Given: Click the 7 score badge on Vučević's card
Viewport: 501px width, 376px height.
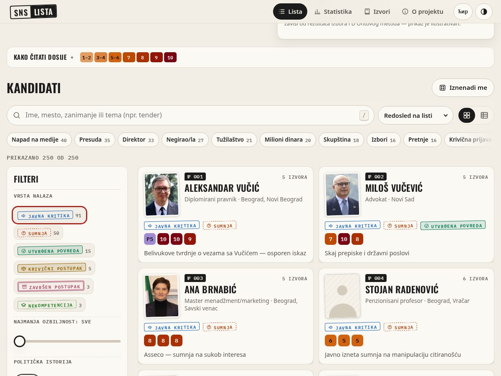Looking at the screenshot, I should (331, 239).
